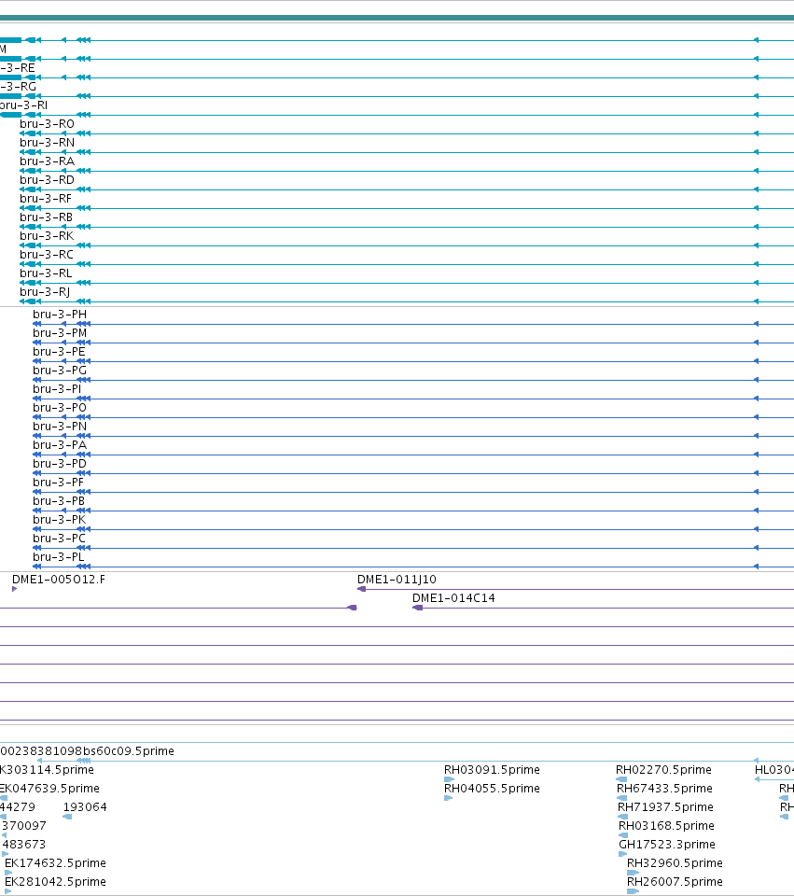Click the GH17523.3prime EST label
794x896 pixels.
(667, 845)
